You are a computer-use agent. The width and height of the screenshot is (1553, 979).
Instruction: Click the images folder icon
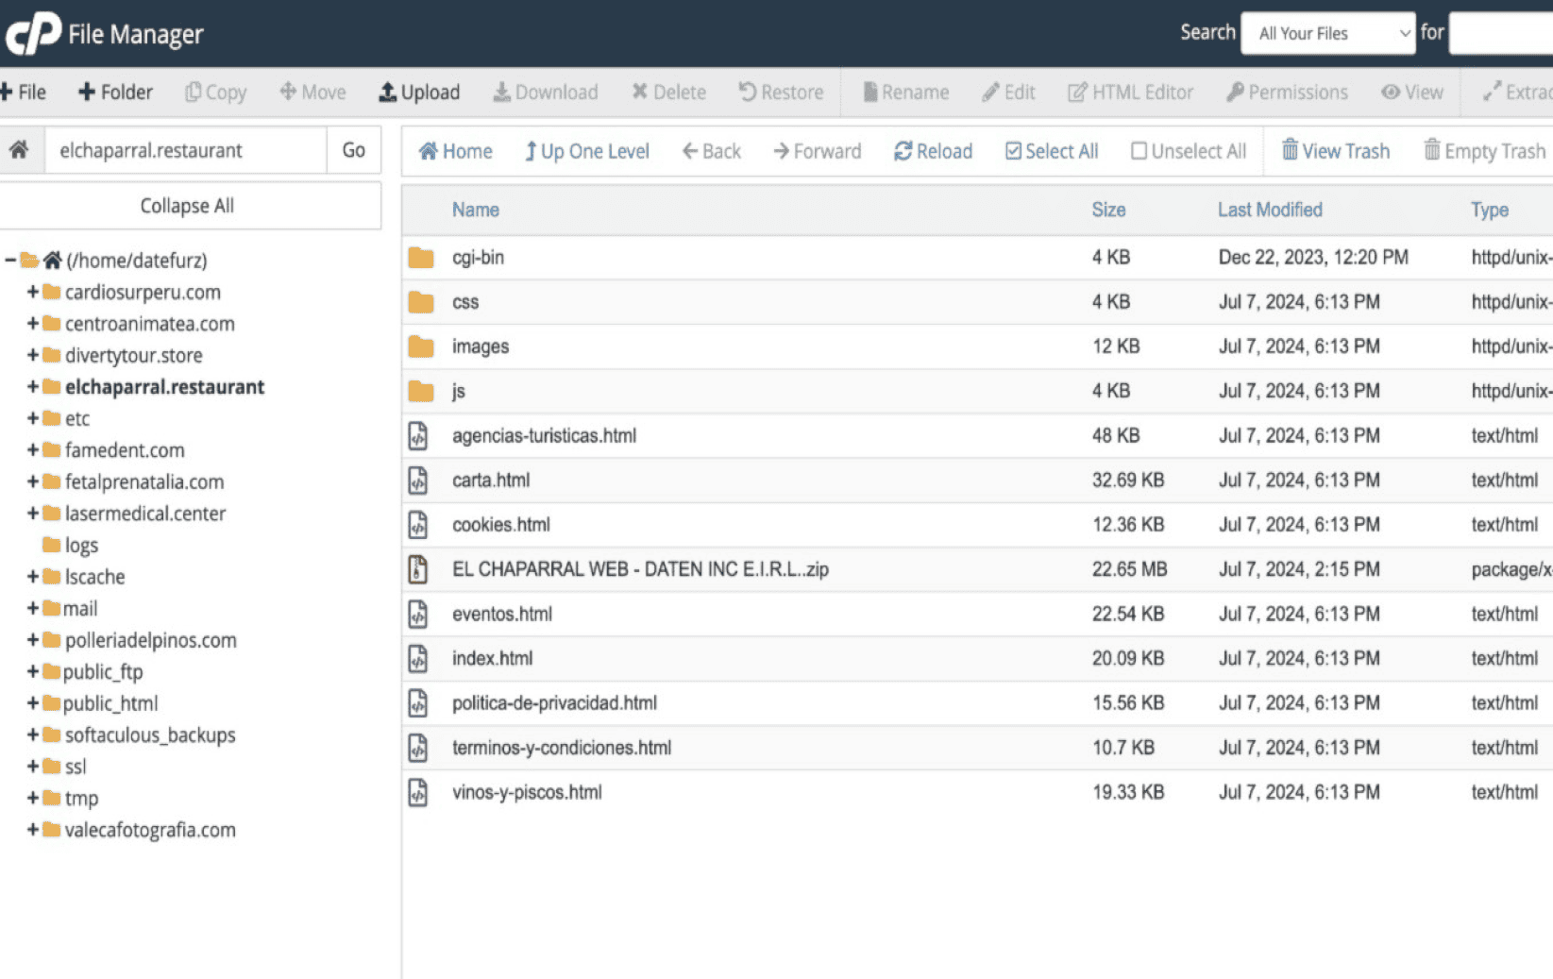pyautogui.click(x=421, y=347)
